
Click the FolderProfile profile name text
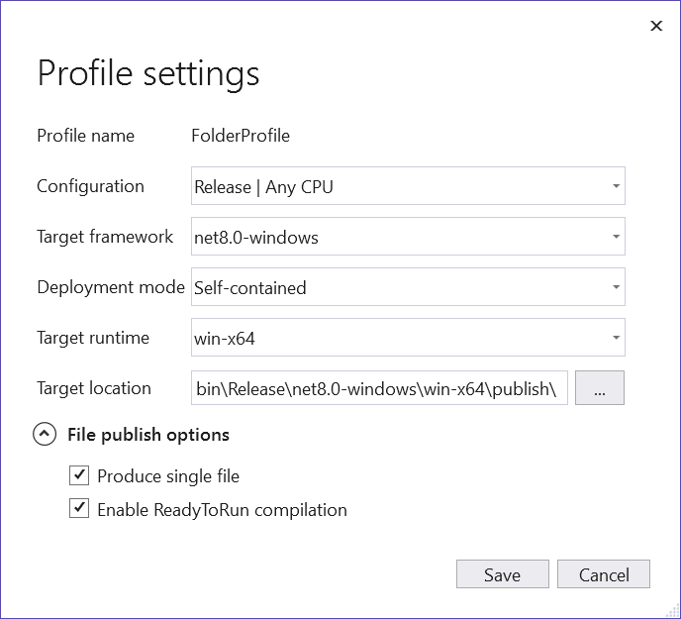242,136
